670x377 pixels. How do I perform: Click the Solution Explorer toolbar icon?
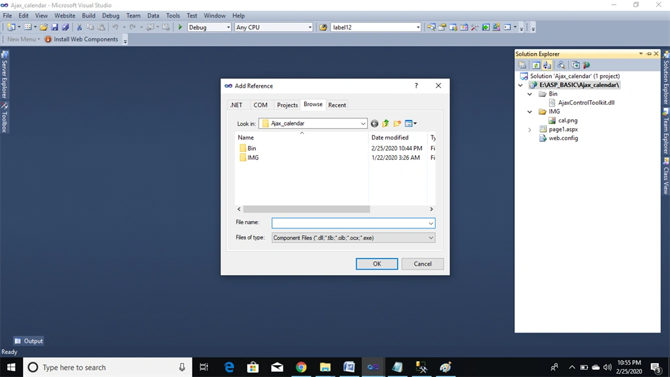click(x=431, y=27)
